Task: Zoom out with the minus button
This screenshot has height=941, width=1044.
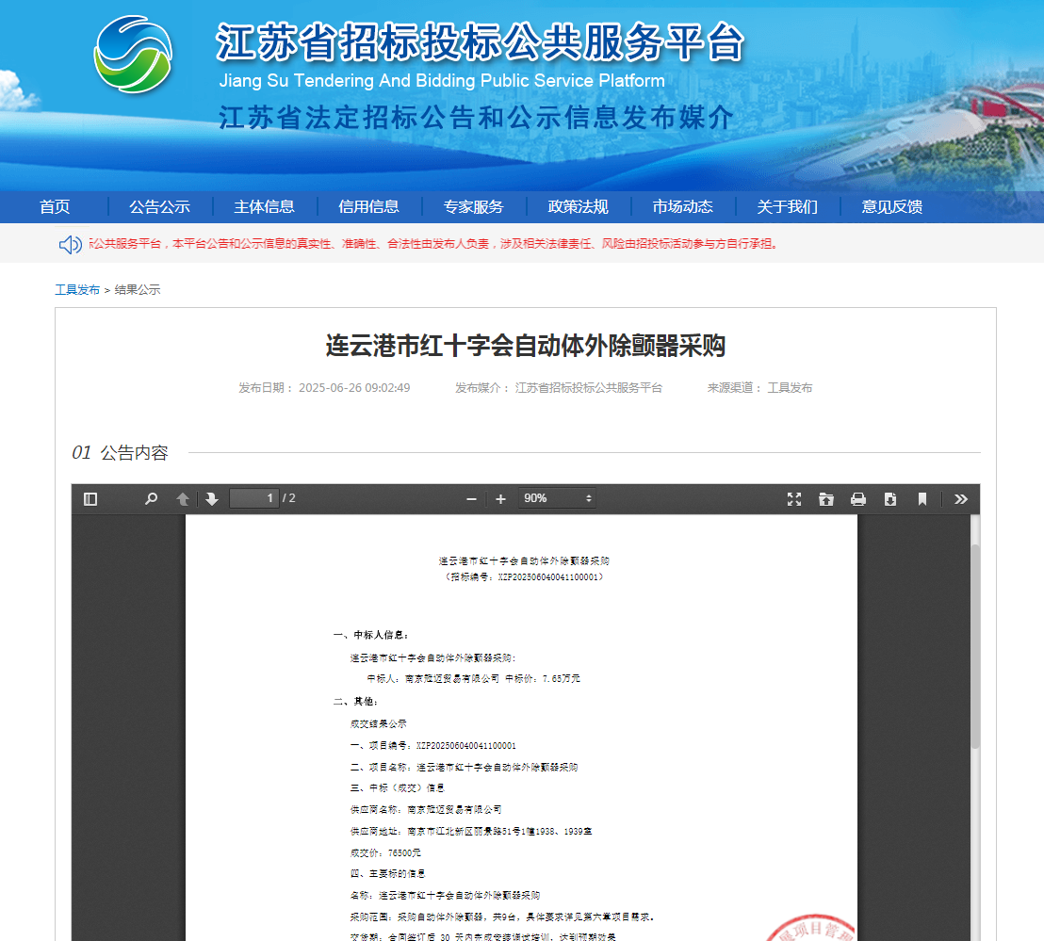Action: tap(471, 499)
